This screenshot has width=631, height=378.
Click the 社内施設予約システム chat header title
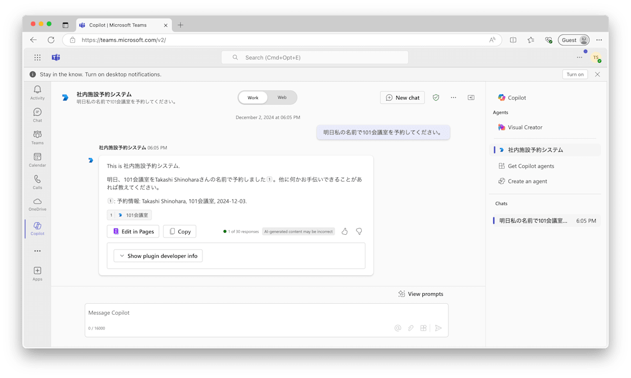(x=104, y=94)
